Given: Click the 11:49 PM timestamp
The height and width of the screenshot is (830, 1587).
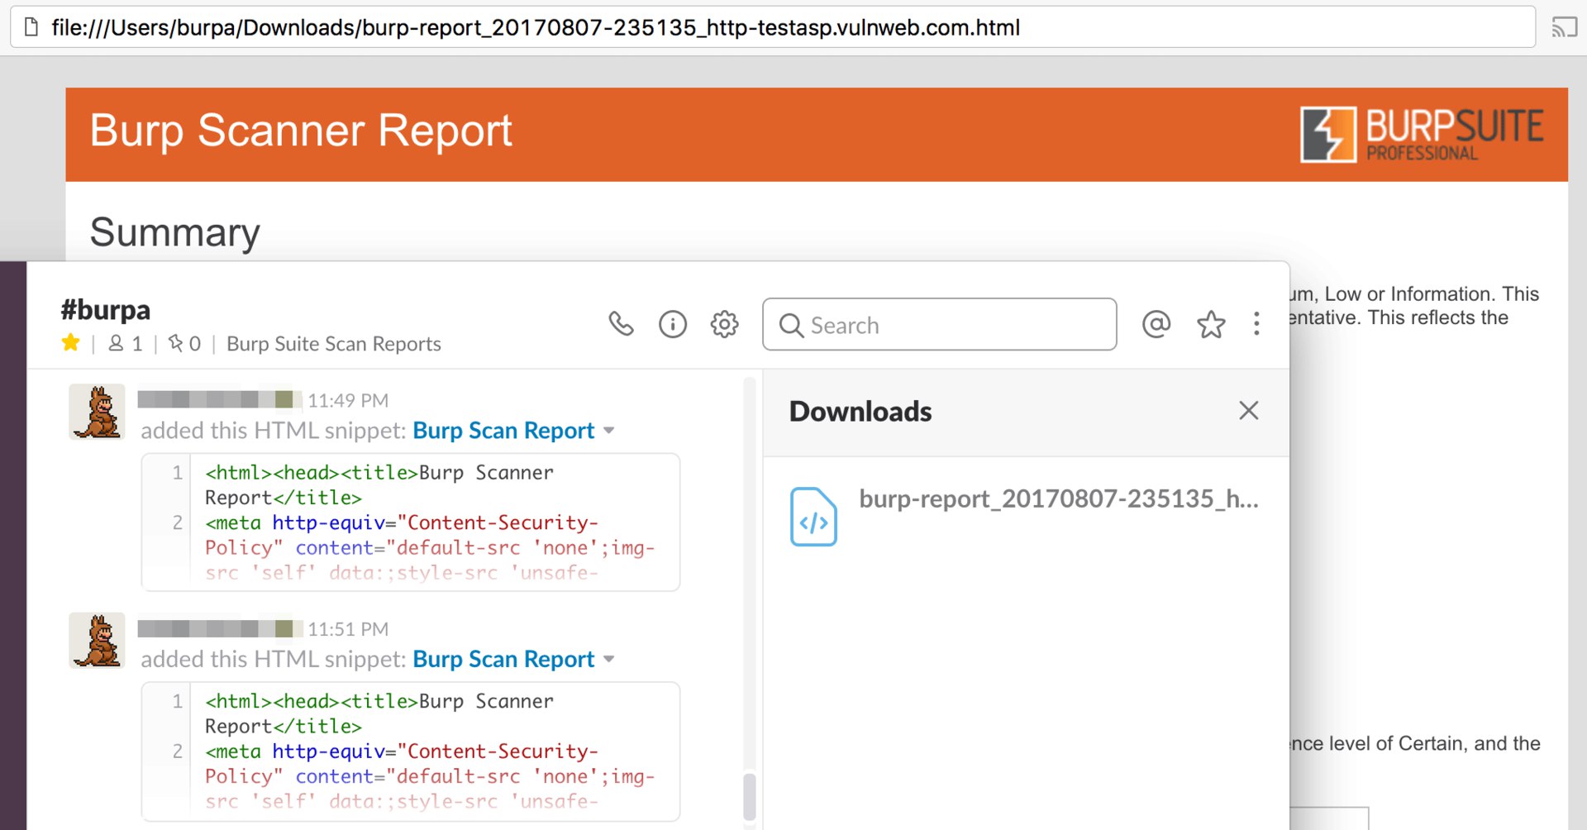Looking at the screenshot, I should [x=348, y=400].
